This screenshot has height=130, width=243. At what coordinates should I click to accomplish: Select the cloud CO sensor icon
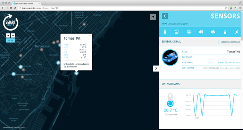coord(213,32)
